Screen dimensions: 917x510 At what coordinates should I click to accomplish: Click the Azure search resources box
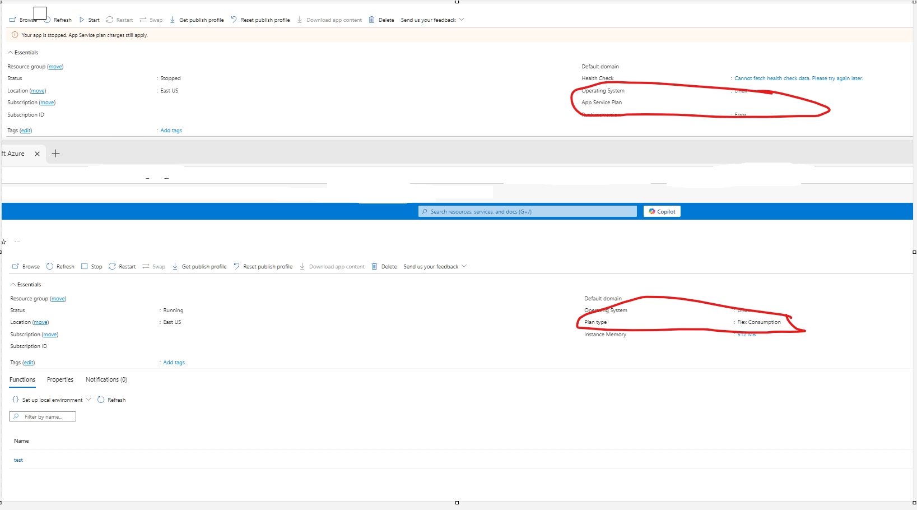[x=528, y=211]
